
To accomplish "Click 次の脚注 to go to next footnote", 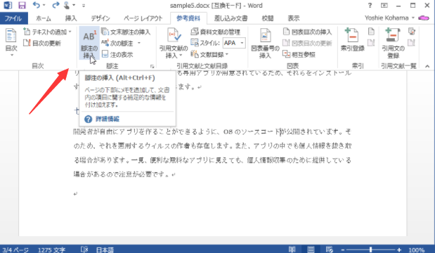I will pyautogui.click(x=117, y=44).
